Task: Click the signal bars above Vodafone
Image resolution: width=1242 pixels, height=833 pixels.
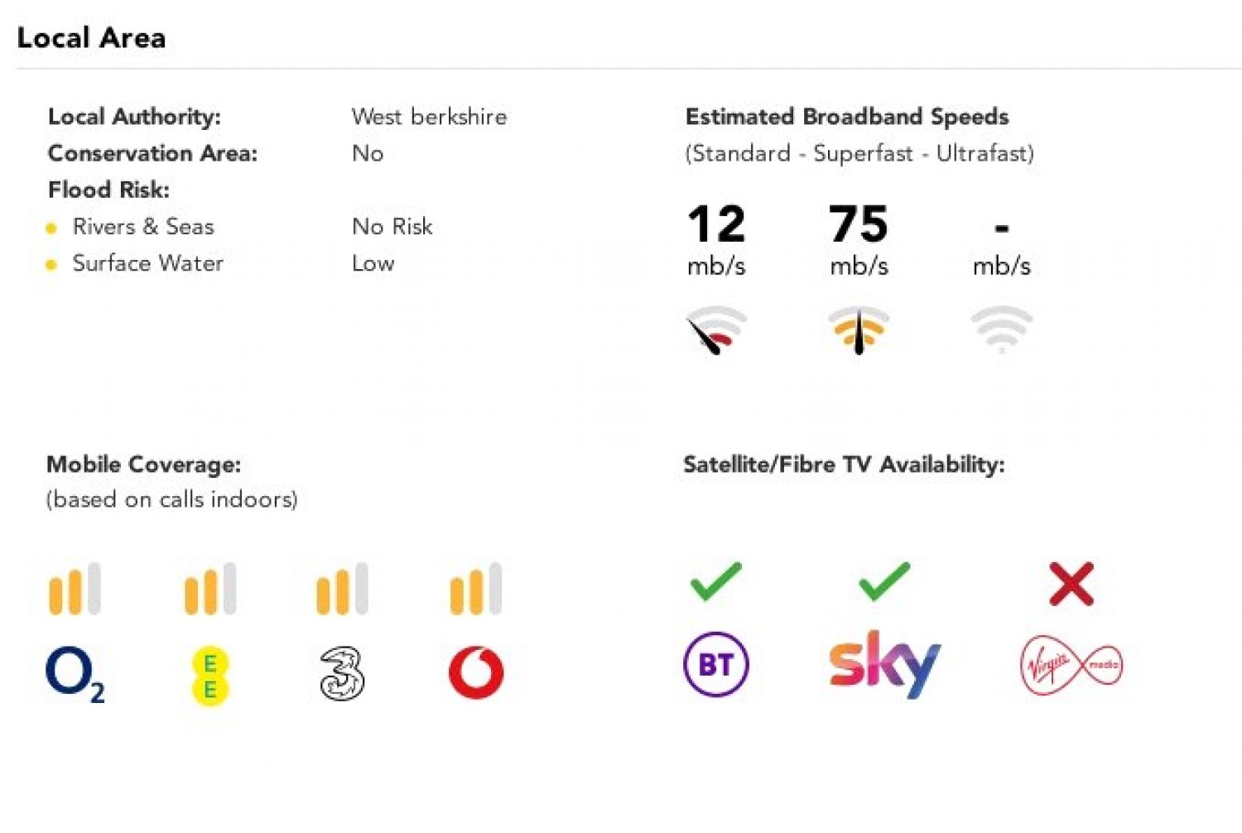Action: tap(476, 589)
